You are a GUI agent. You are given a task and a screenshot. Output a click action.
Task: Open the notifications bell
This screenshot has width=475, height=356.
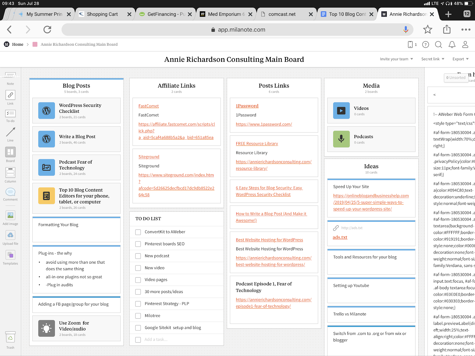[452, 45]
